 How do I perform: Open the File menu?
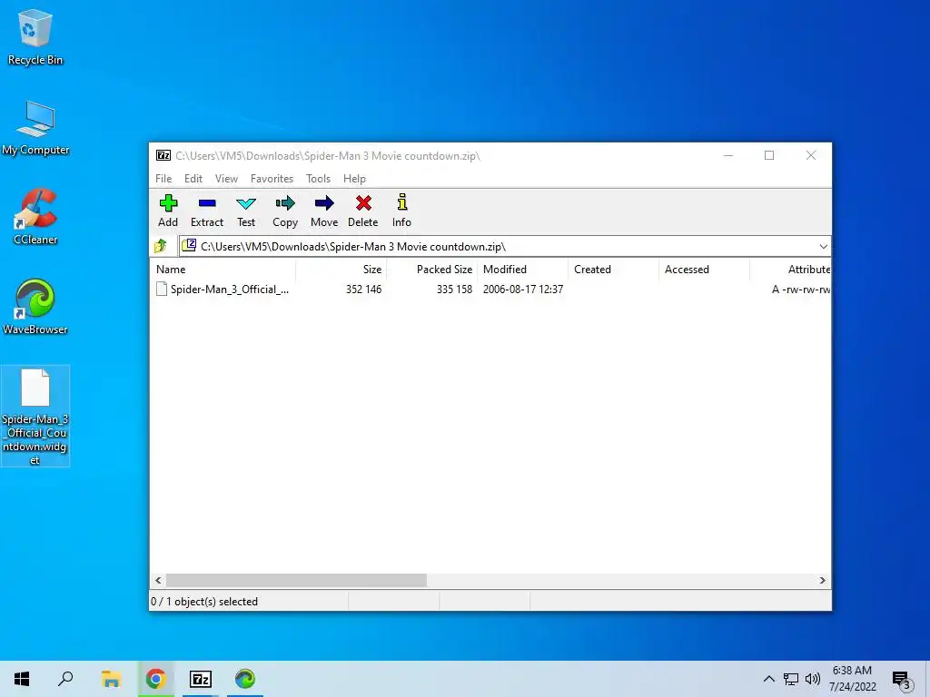coord(163,179)
